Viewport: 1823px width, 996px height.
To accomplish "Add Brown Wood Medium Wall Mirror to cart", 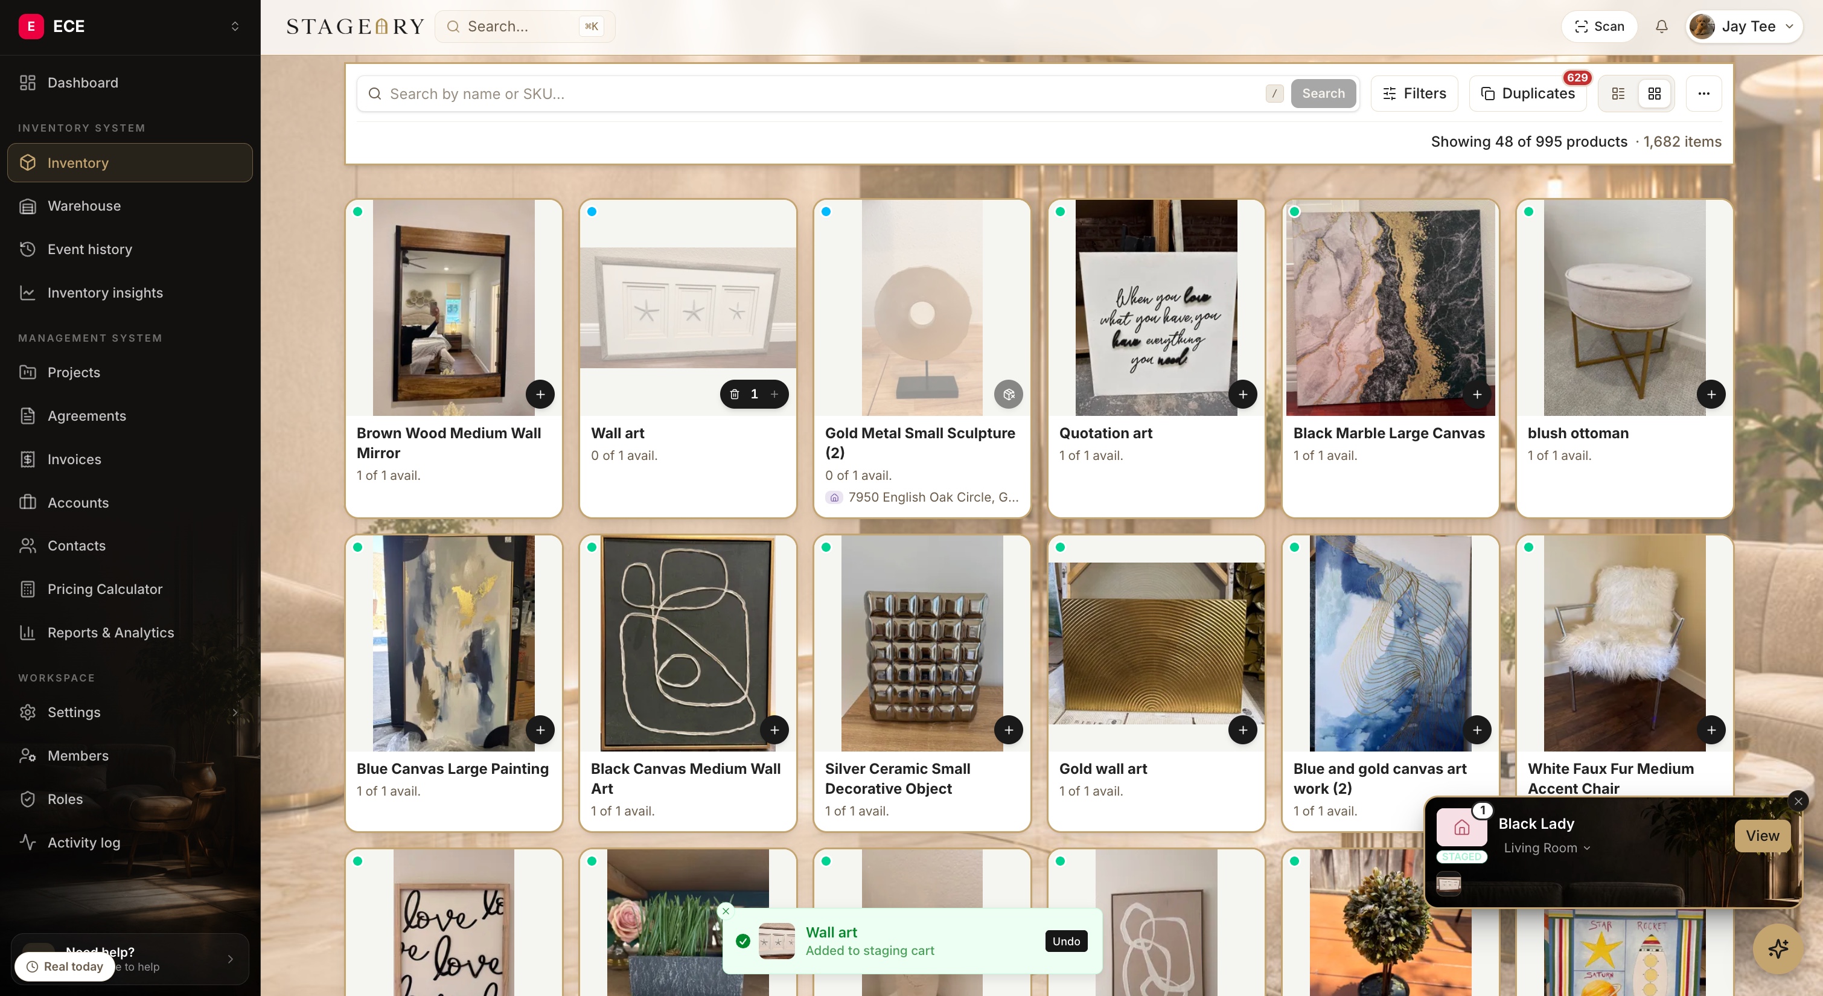I will [540, 394].
